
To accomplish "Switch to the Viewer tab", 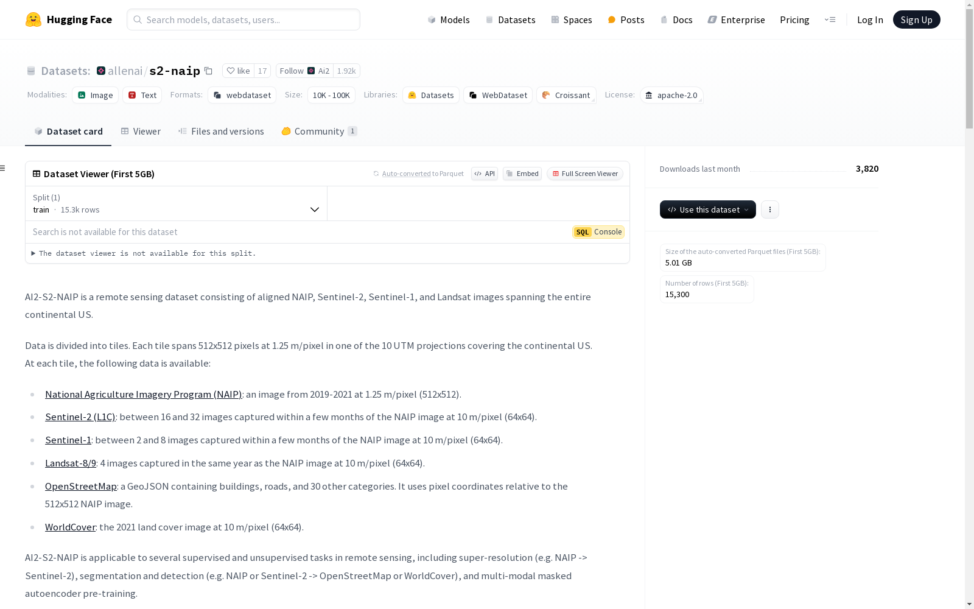I will tap(141, 131).
